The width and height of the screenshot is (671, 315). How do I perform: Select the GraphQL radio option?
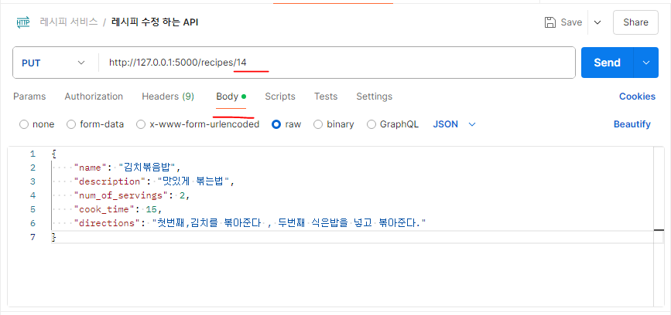pyautogui.click(x=371, y=124)
